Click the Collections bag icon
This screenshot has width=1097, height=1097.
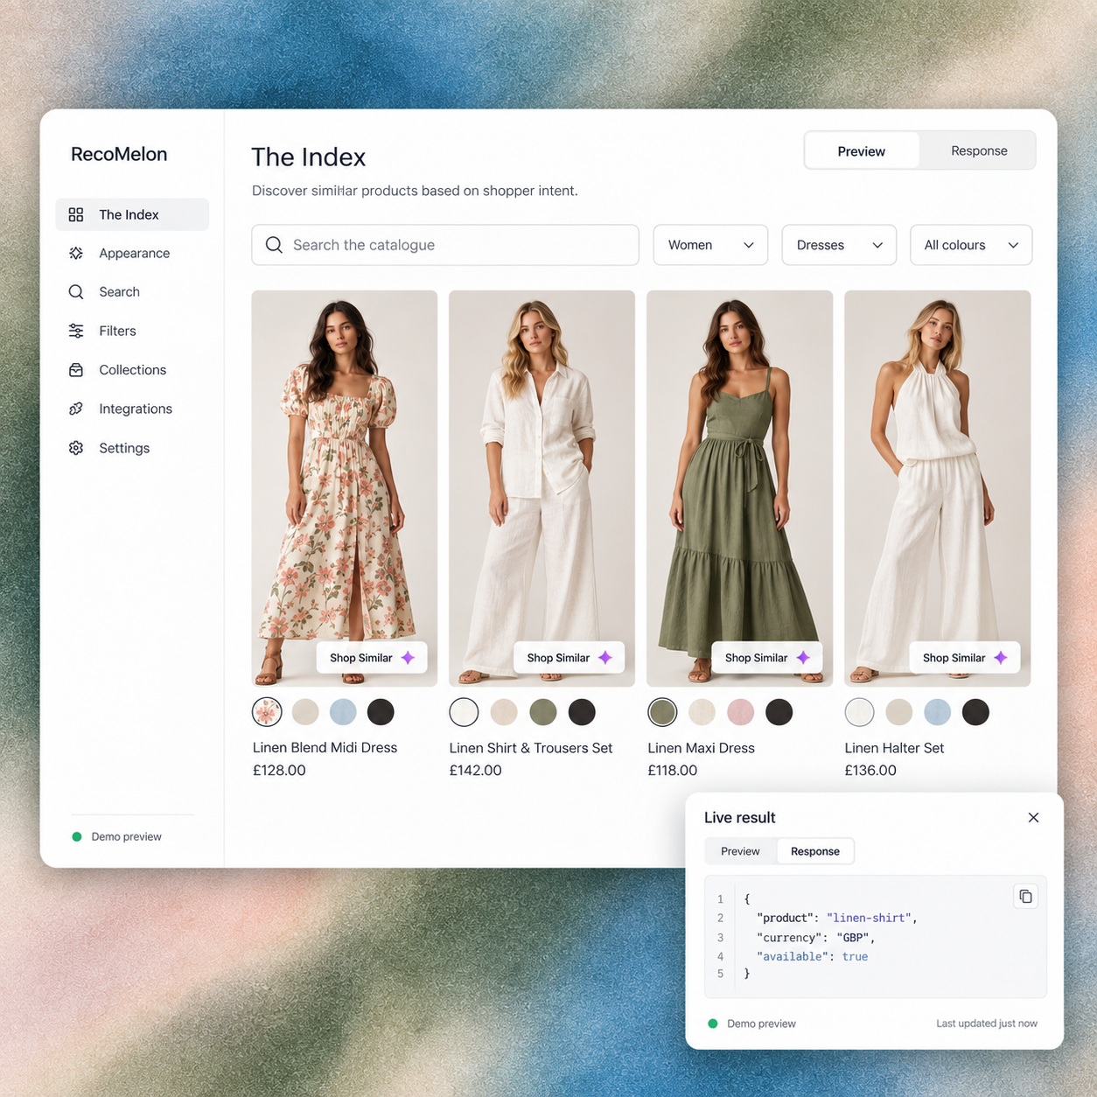tap(76, 370)
